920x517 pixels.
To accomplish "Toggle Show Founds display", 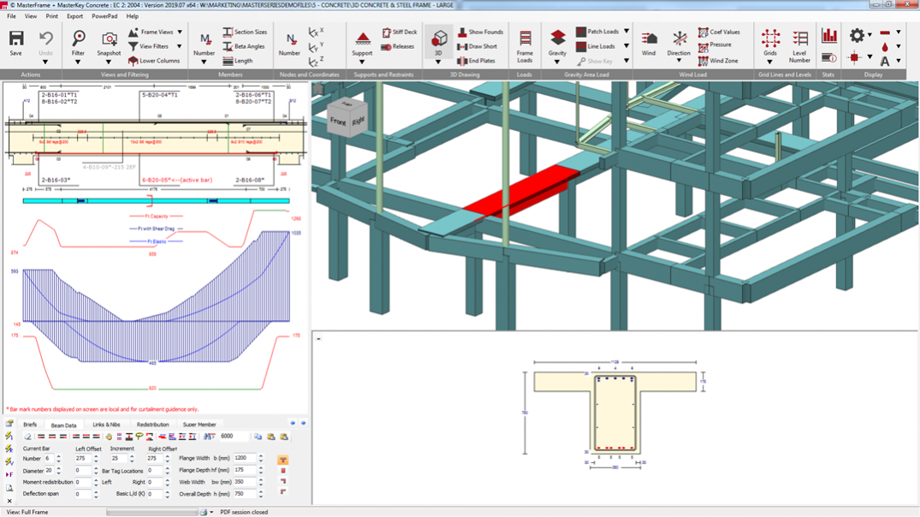I will click(480, 32).
